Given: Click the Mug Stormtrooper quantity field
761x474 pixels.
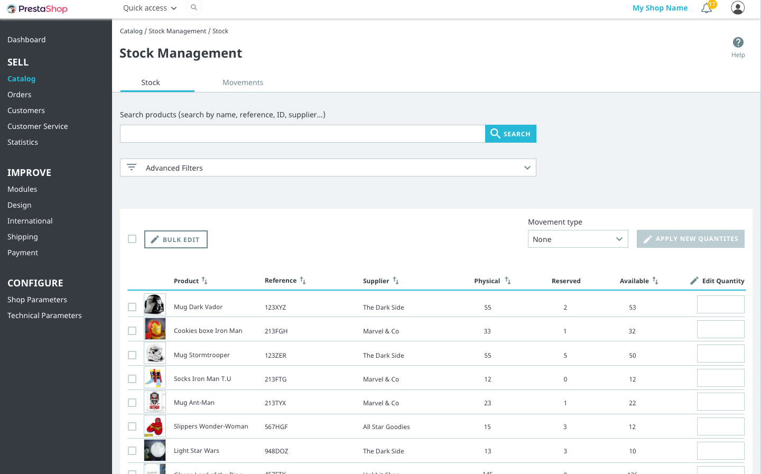Looking at the screenshot, I should point(721,354).
